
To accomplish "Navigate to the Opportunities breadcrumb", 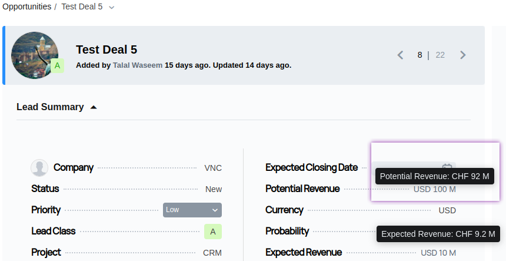I will click(x=26, y=7).
